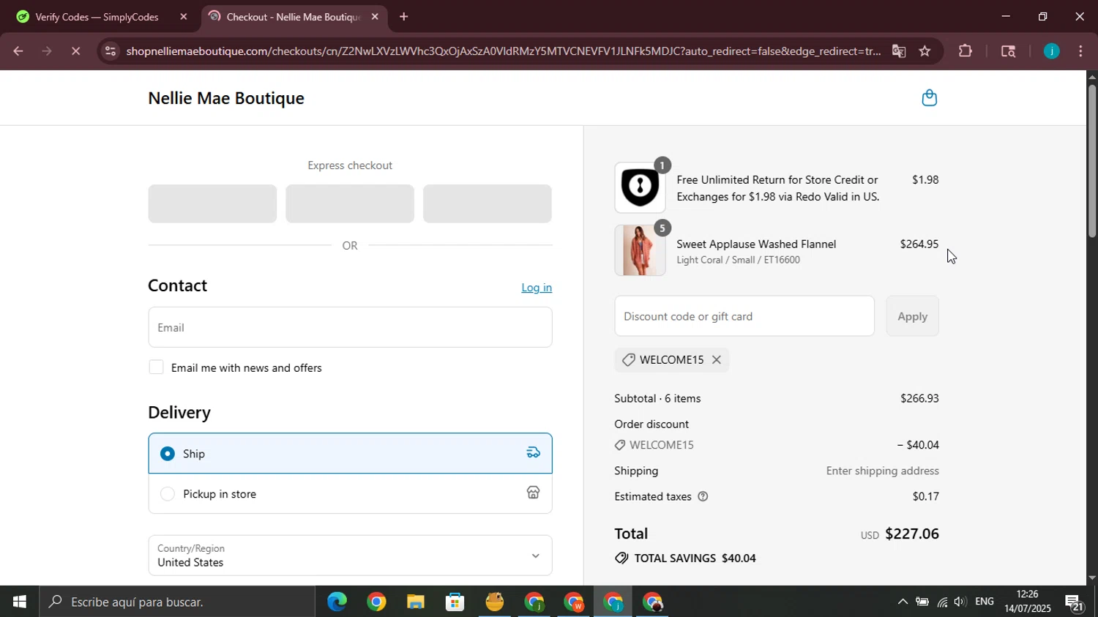Open the browser extensions menu

966,51
